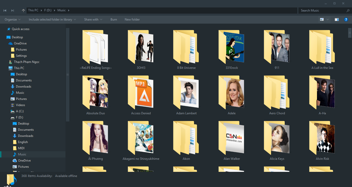
Task: Open OneDrive under Desktop in sidebar
Action: pyautogui.click(x=20, y=43)
